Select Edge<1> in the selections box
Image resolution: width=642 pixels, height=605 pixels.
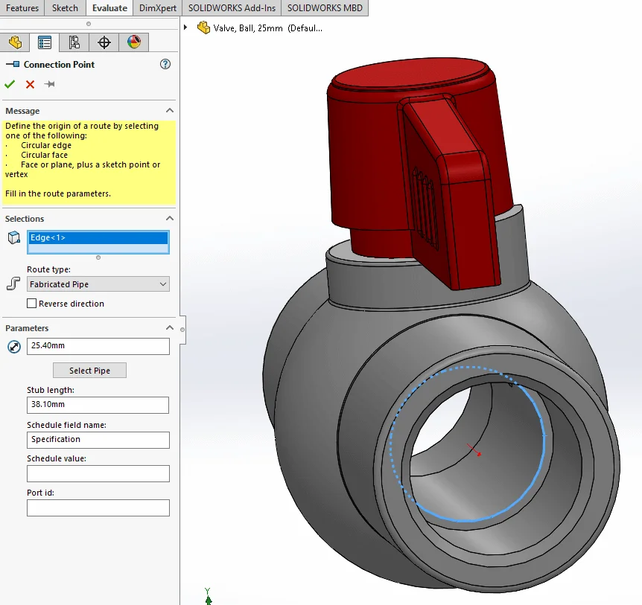point(98,238)
